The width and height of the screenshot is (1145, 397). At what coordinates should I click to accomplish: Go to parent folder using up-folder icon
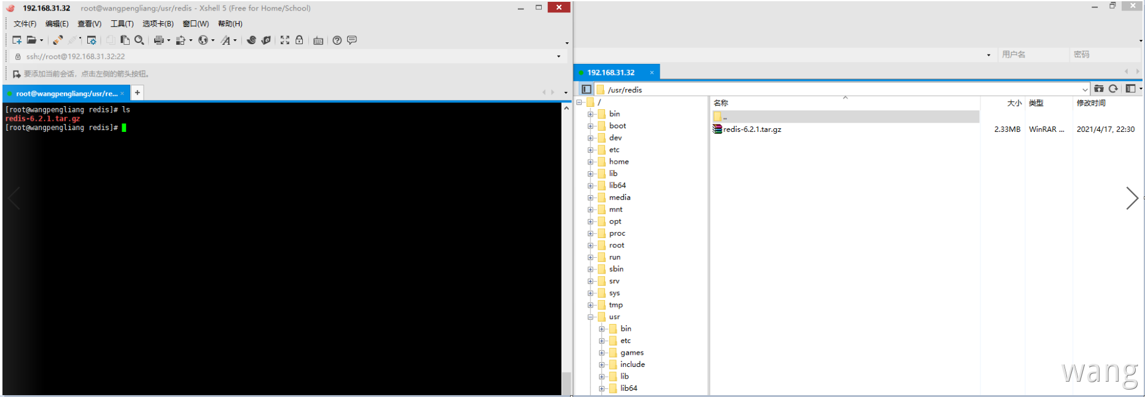pyautogui.click(x=1099, y=89)
